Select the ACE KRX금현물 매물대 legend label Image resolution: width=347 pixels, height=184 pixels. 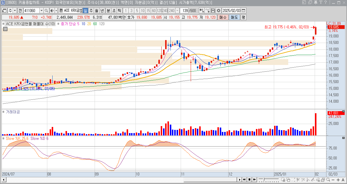click(x=30, y=24)
